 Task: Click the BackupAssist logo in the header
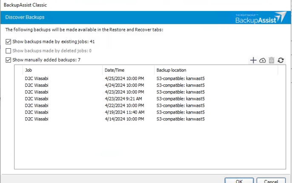tap(261, 17)
